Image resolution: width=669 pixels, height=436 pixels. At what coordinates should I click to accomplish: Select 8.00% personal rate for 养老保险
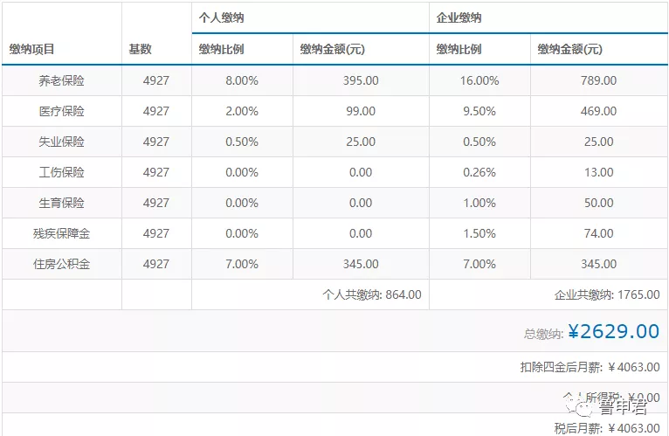pyautogui.click(x=242, y=80)
